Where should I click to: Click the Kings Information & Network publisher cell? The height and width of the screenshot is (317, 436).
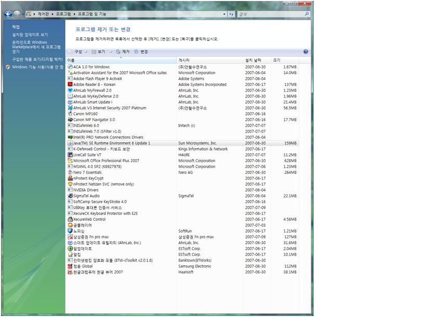coord(203,149)
